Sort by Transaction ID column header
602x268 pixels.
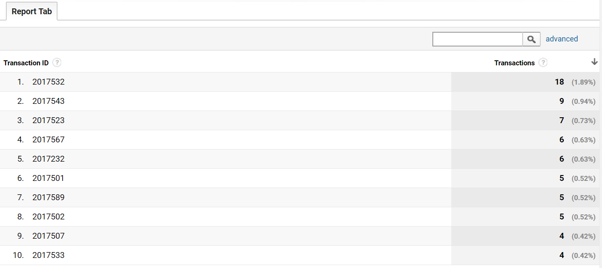click(26, 63)
